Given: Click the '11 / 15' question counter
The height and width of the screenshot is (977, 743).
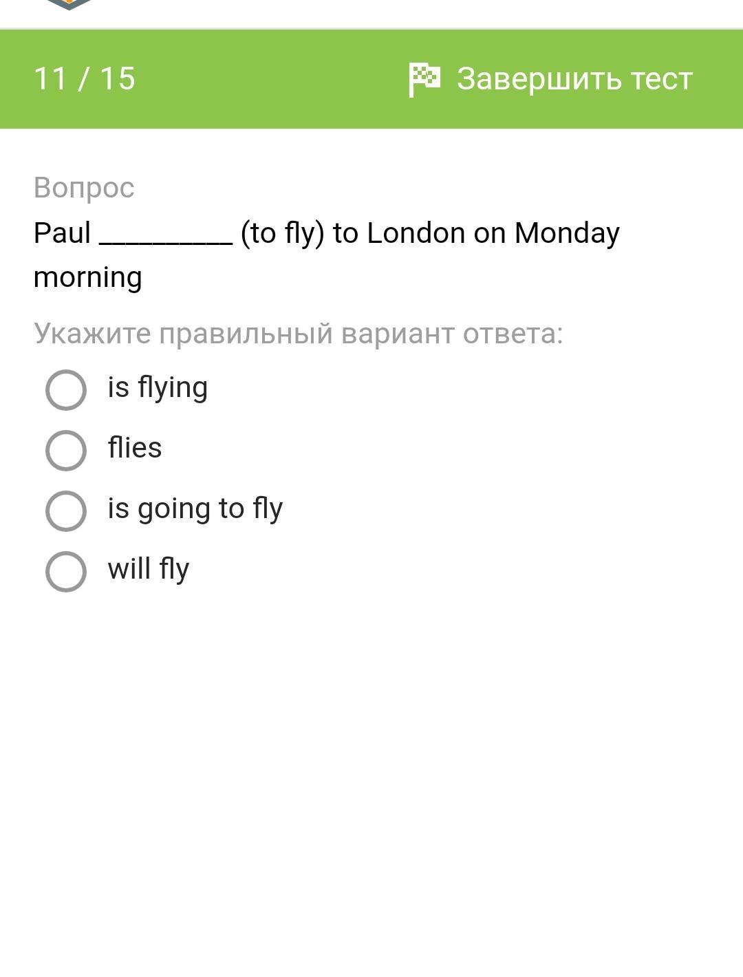Looking at the screenshot, I should tap(85, 78).
